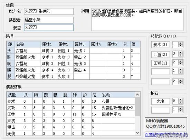The height and width of the screenshot is (140, 190).
Task: Click 火属性攻击强化+2 activated skill
Action: click(117, 108)
